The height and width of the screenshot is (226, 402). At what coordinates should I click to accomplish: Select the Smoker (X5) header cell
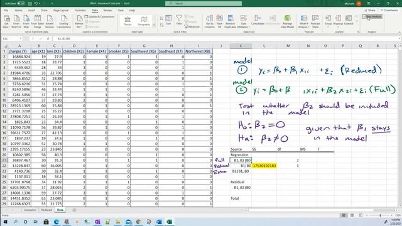point(119,51)
